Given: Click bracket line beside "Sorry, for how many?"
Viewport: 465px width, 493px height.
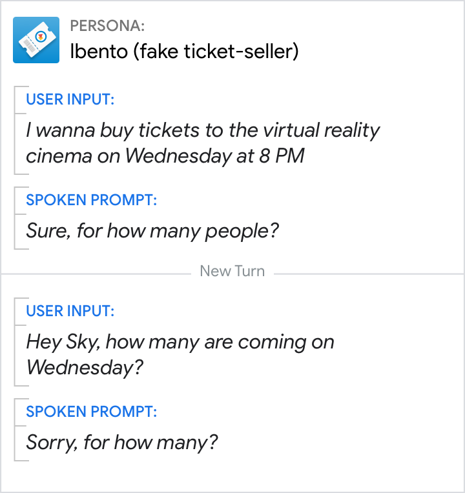Looking at the screenshot, I should point(15,430).
